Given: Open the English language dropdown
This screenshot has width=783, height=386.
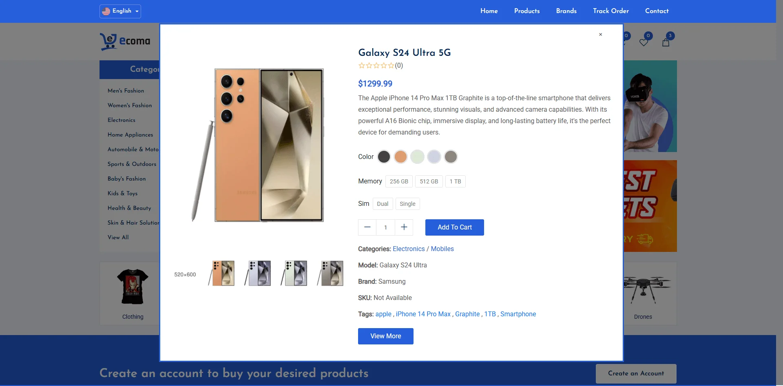Looking at the screenshot, I should pos(120,11).
